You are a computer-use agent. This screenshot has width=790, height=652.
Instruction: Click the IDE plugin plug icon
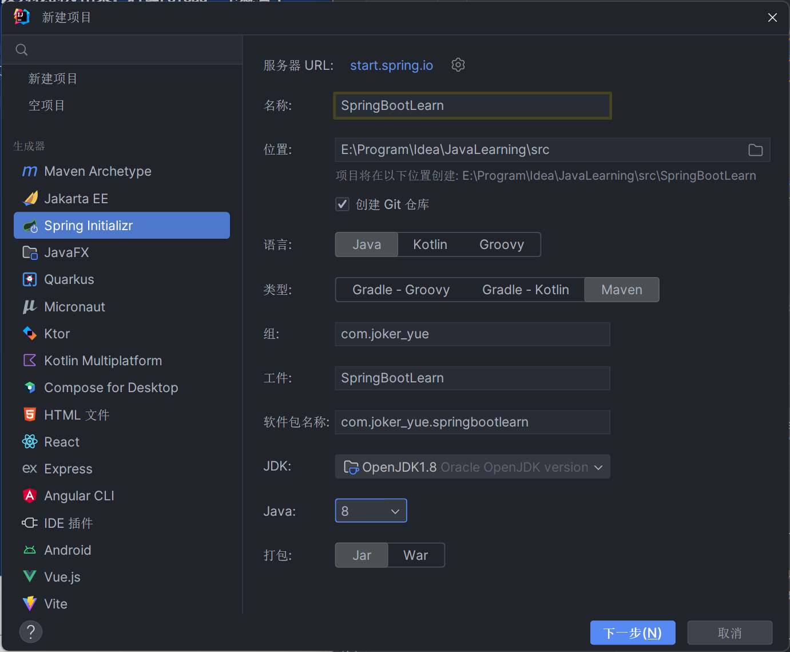click(30, 523)
